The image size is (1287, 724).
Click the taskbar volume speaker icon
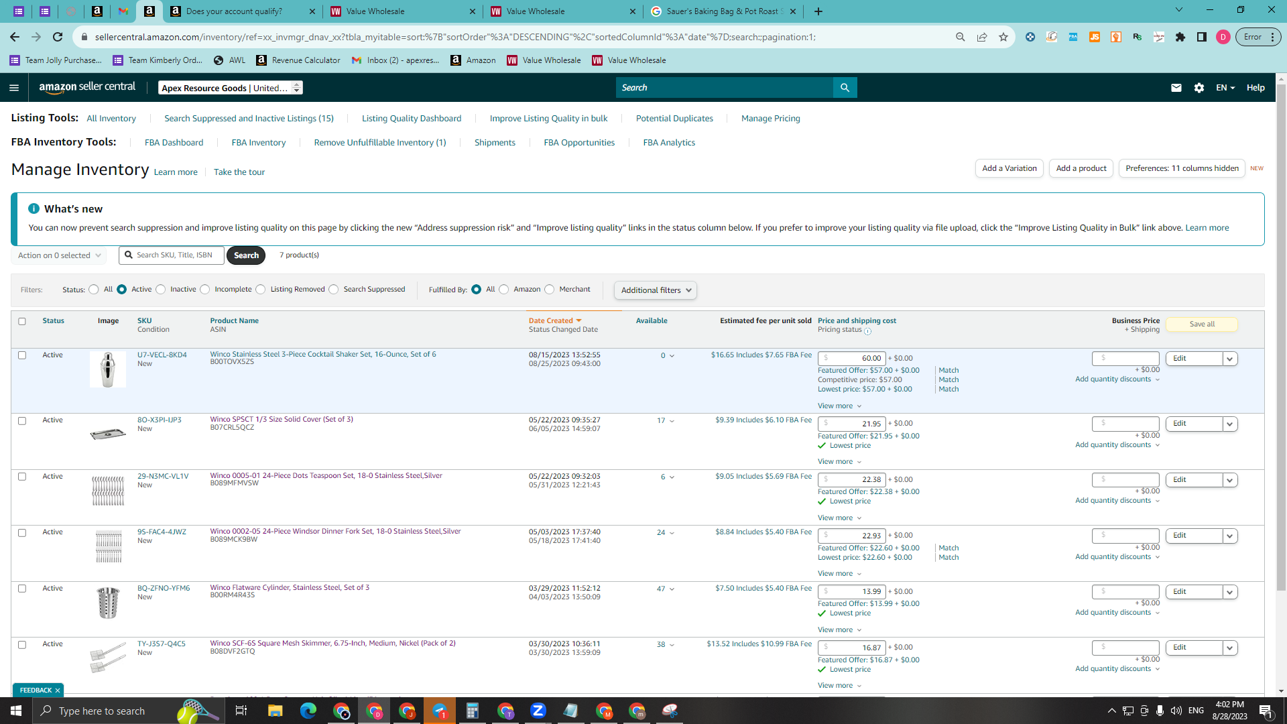tap(1176, 711)
